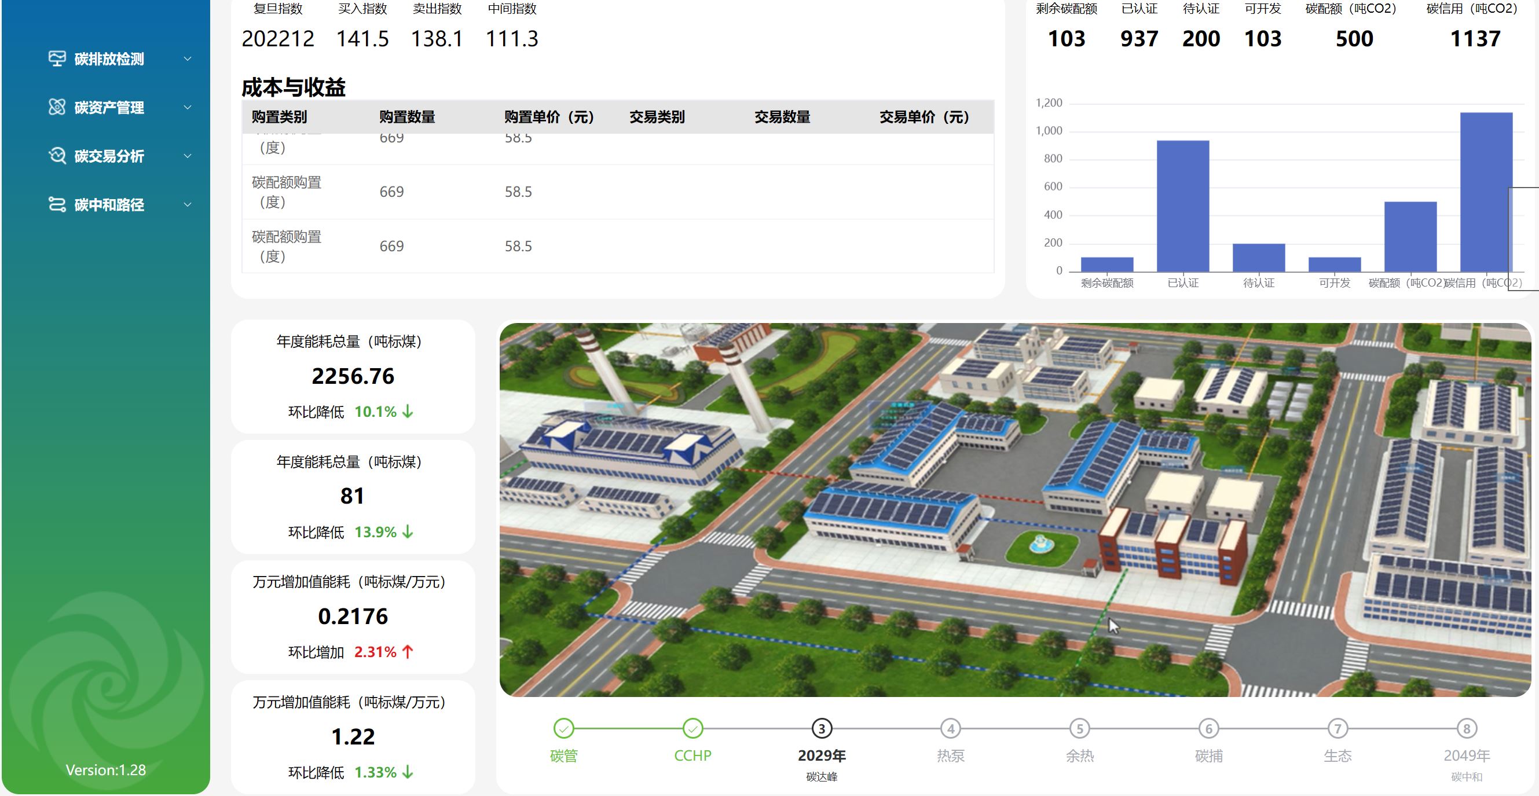Click the 购置单价 column header
This screenshot has height=796, width=1539.
[548, 117]
